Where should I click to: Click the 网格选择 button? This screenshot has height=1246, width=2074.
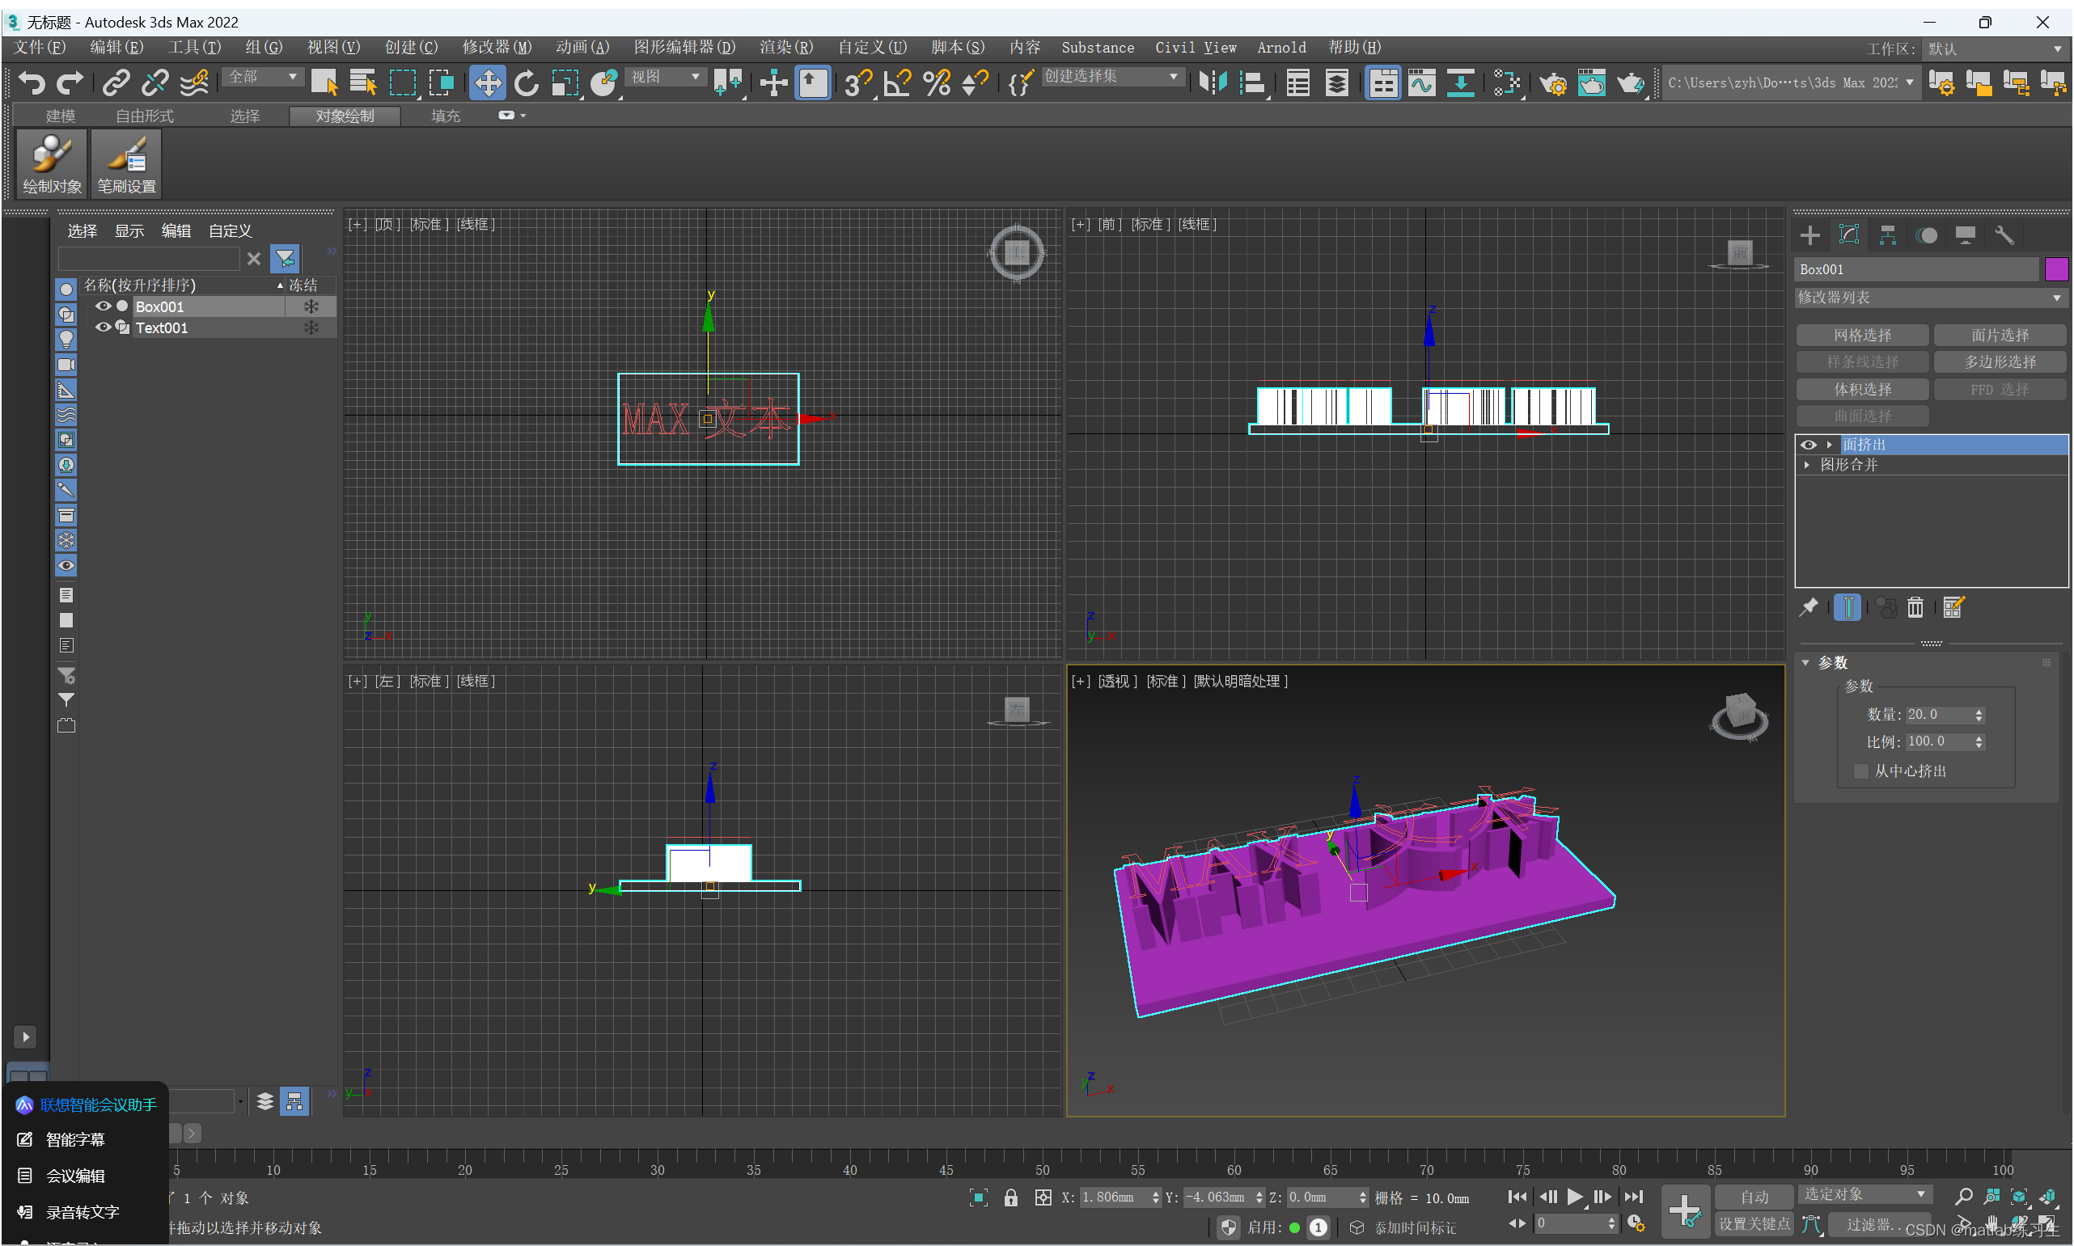click(1861, 335)
